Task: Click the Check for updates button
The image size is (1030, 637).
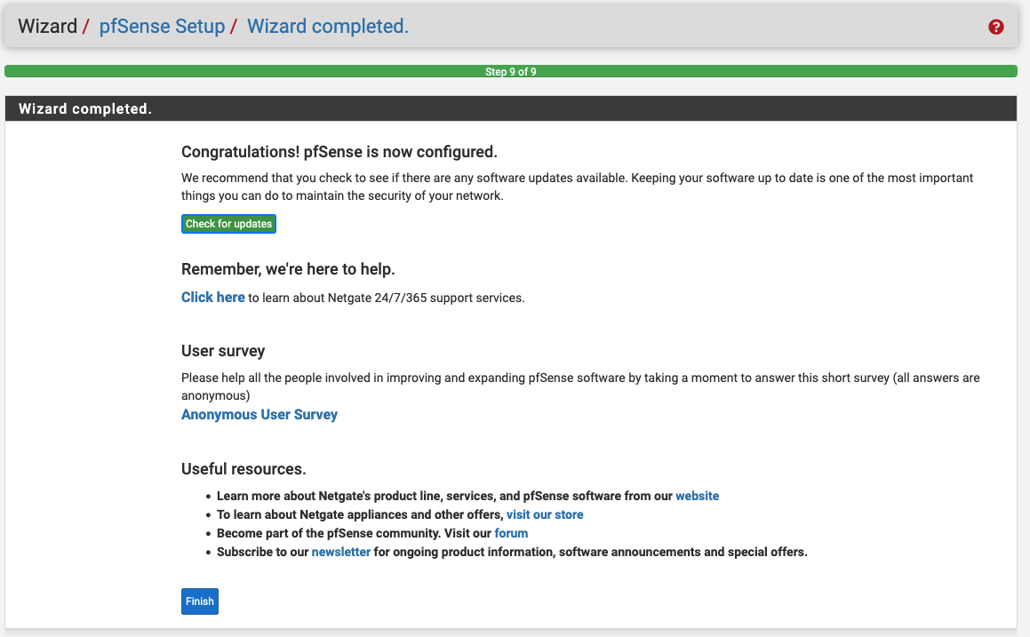Action: click(228, 224)
